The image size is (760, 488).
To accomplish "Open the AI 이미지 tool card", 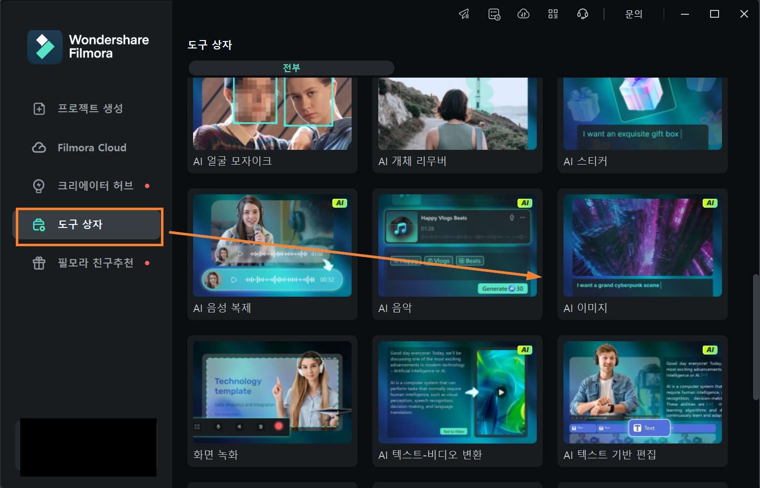I will tap(642, 254).
